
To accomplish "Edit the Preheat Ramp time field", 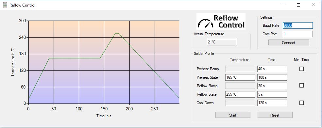I will click(272, 69).
